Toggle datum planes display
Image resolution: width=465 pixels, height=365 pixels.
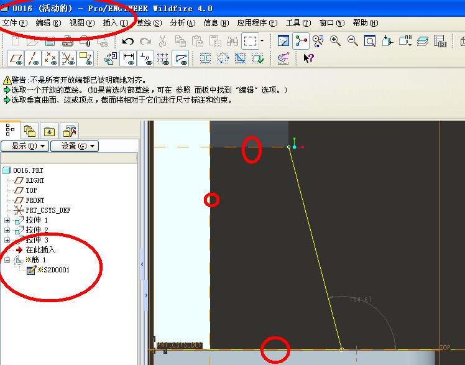coord(16,58)
